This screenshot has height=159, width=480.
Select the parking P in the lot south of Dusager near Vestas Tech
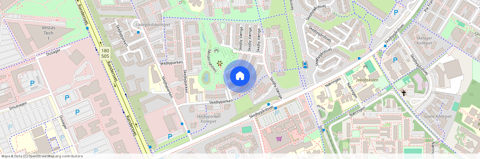point(32,83)
